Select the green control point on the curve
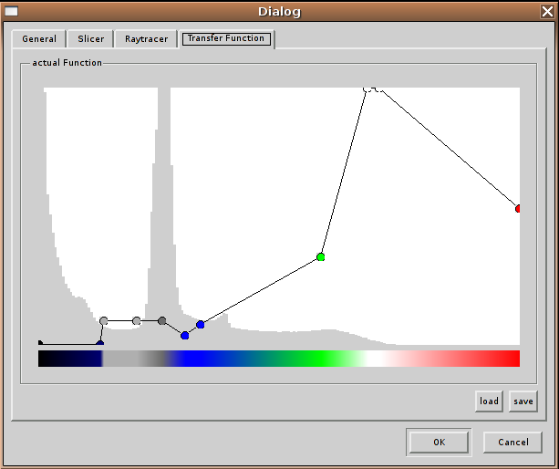This screenshot has width=559, height=469. (320, 257)
